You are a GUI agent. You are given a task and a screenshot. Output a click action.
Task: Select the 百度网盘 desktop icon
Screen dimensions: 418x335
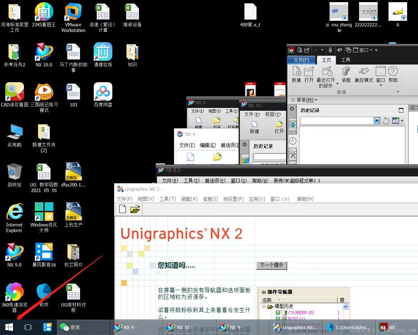(x=103, y=95)
